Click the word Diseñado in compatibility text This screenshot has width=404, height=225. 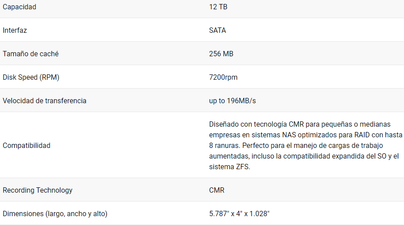224,124
